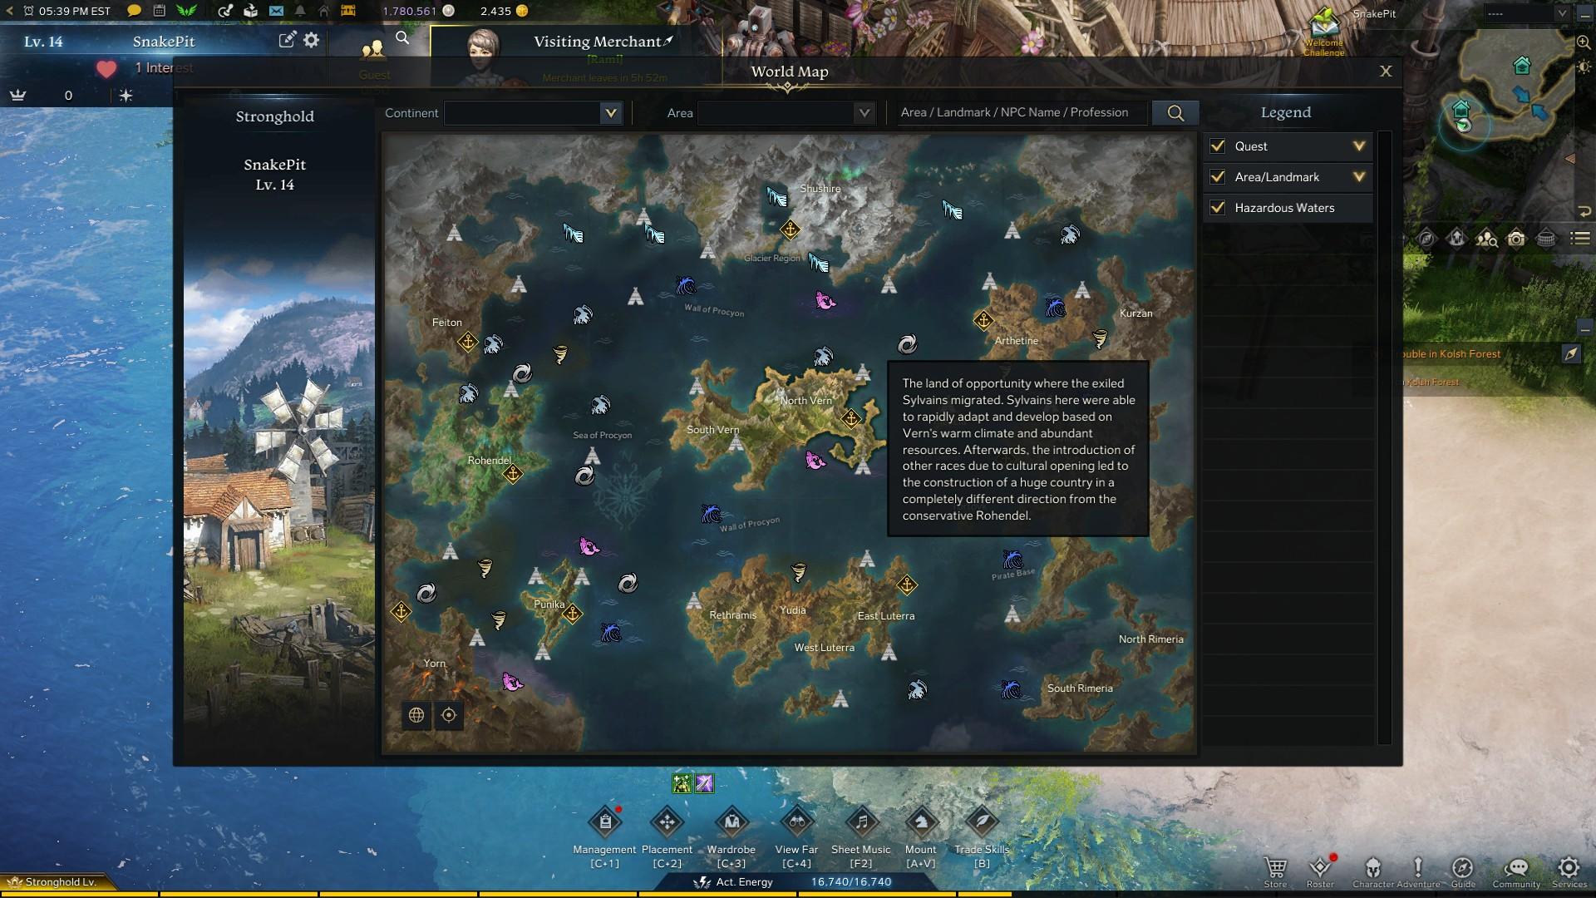Click the map search magnifier button
The image size is (1596, 898).
point(1175,113)
